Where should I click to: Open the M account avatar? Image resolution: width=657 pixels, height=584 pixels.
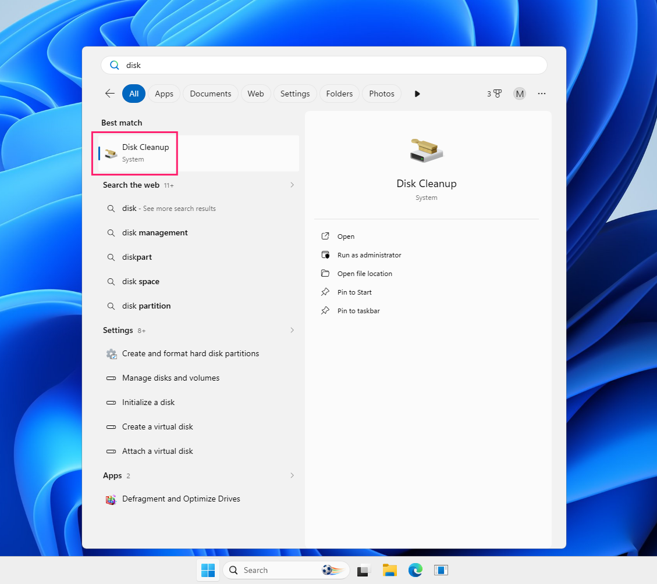click(520, 94)
